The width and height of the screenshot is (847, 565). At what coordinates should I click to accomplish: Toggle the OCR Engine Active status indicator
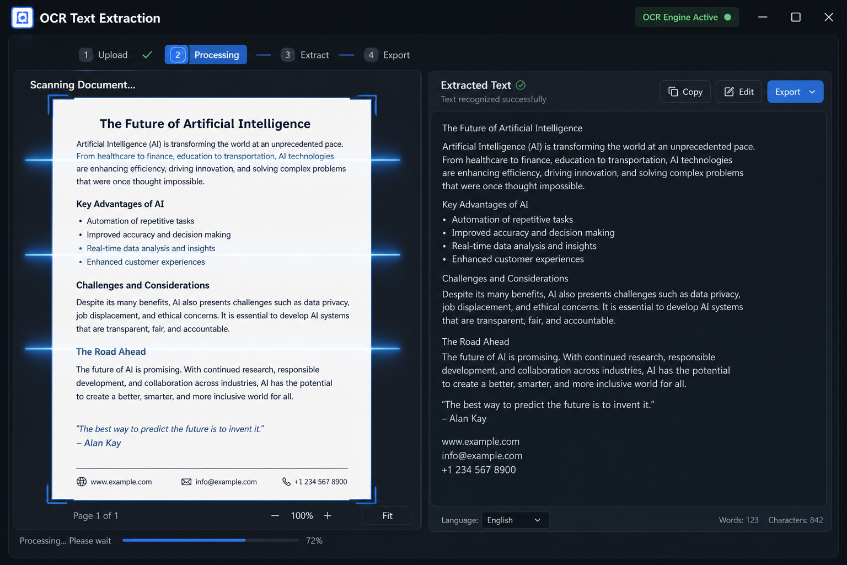(687, 17)
